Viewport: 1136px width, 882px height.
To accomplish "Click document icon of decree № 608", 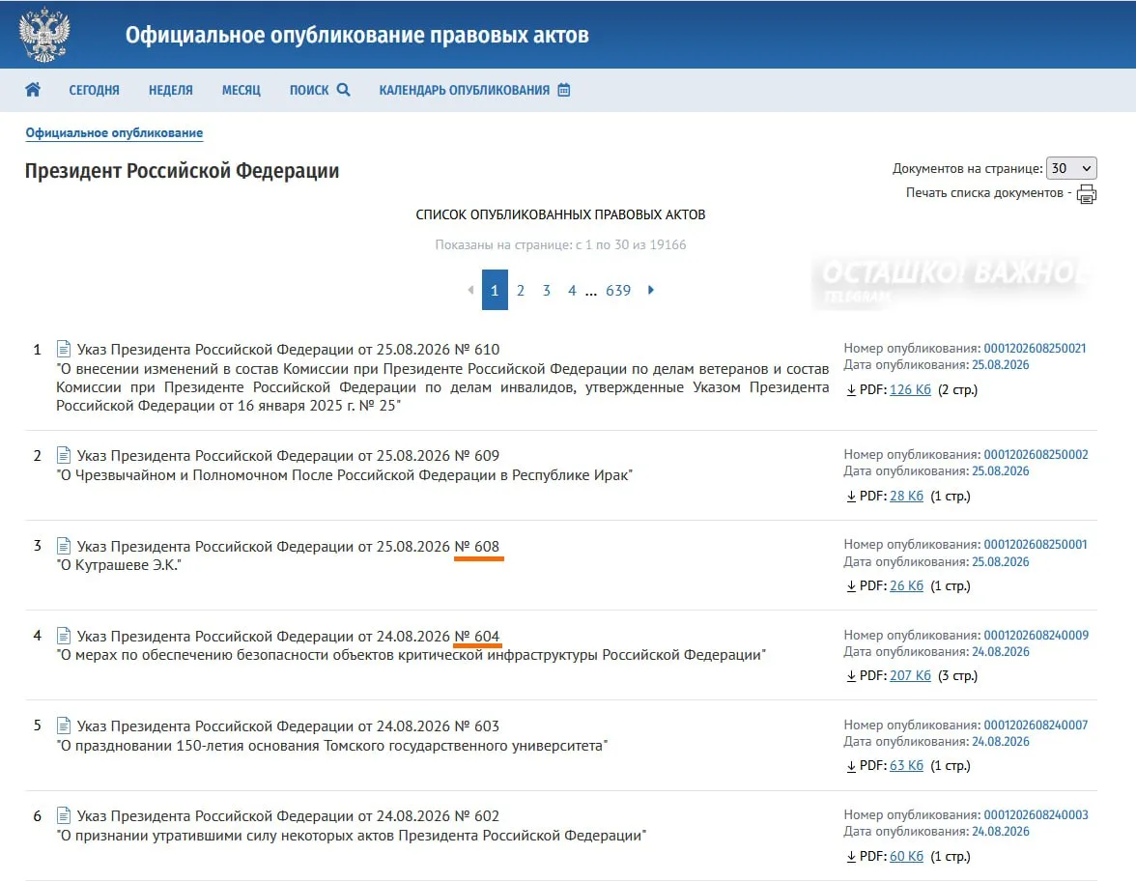I will pyautogui.click(x=64, y=546).
